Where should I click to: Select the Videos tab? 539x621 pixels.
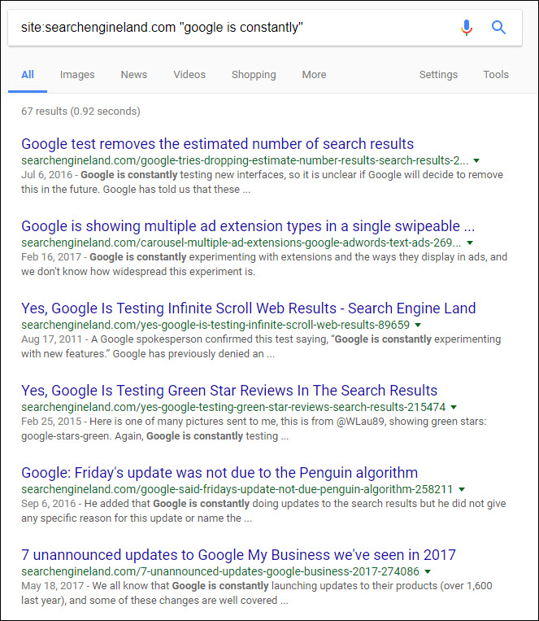coord(189,75)
